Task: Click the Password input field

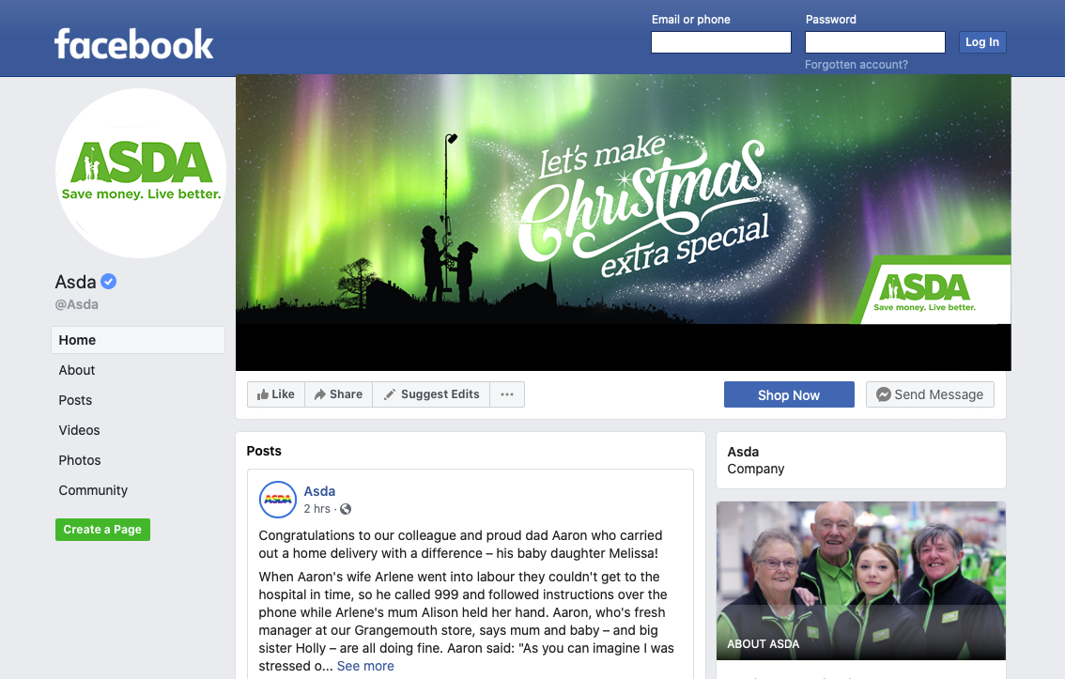Action: tap(875, 42)
